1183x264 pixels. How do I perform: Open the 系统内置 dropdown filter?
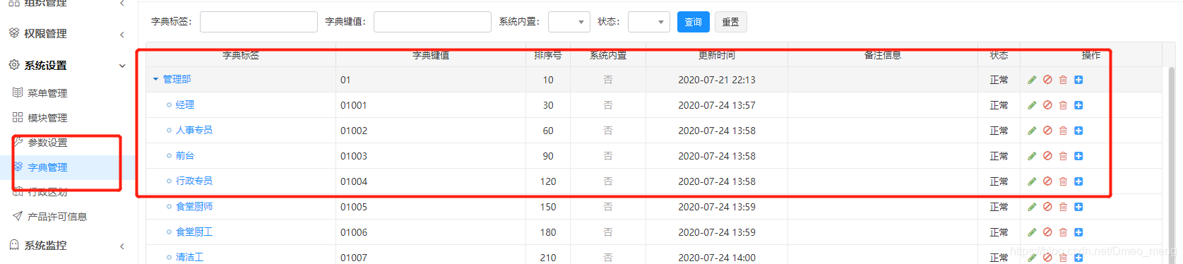pyautogui.click(x=569, y=22)
